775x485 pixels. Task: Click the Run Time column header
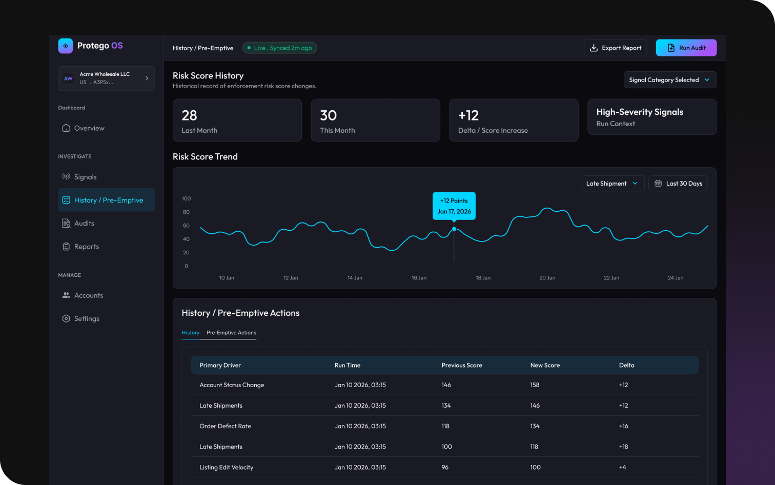(x=348, y=366)
